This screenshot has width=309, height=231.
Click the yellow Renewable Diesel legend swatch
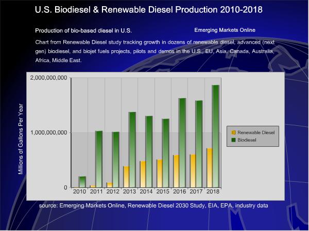(x=233, y=132)
